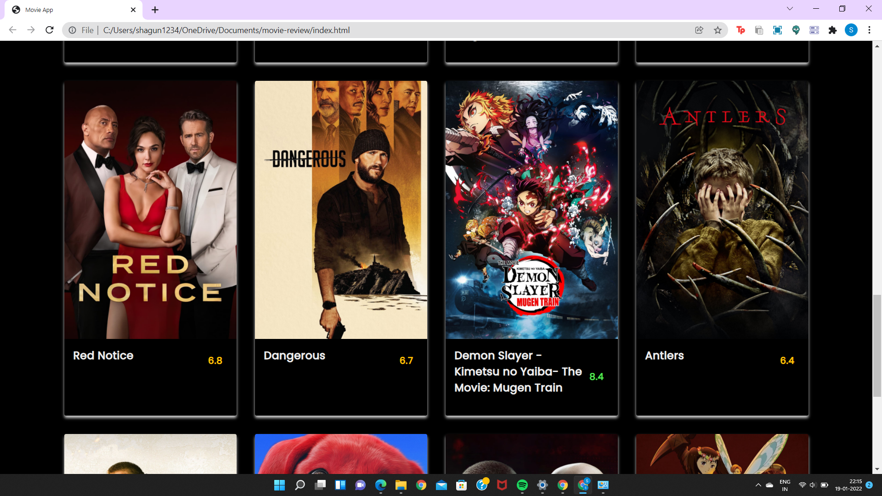Open the Mail app from taskbar

441,485
